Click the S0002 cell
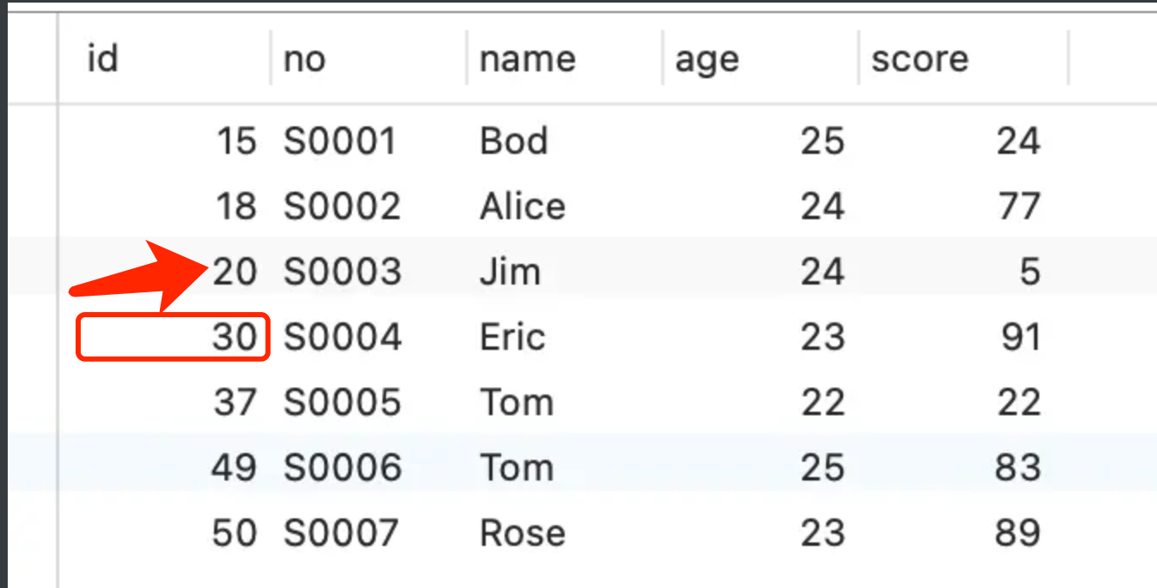This screenshot has width=1157, height=588. click(342, 206)
